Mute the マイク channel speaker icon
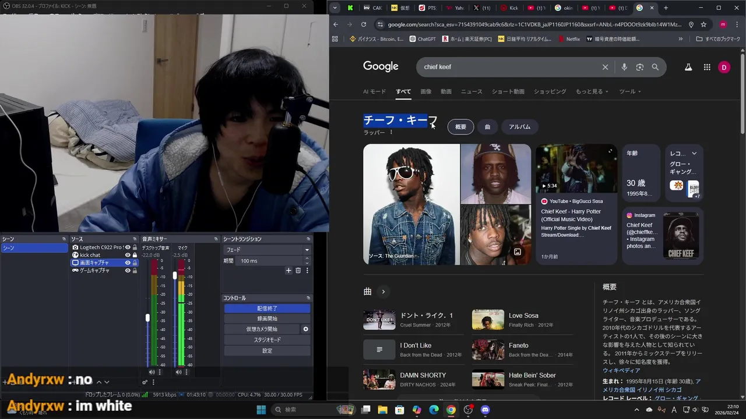 point(178,372)
